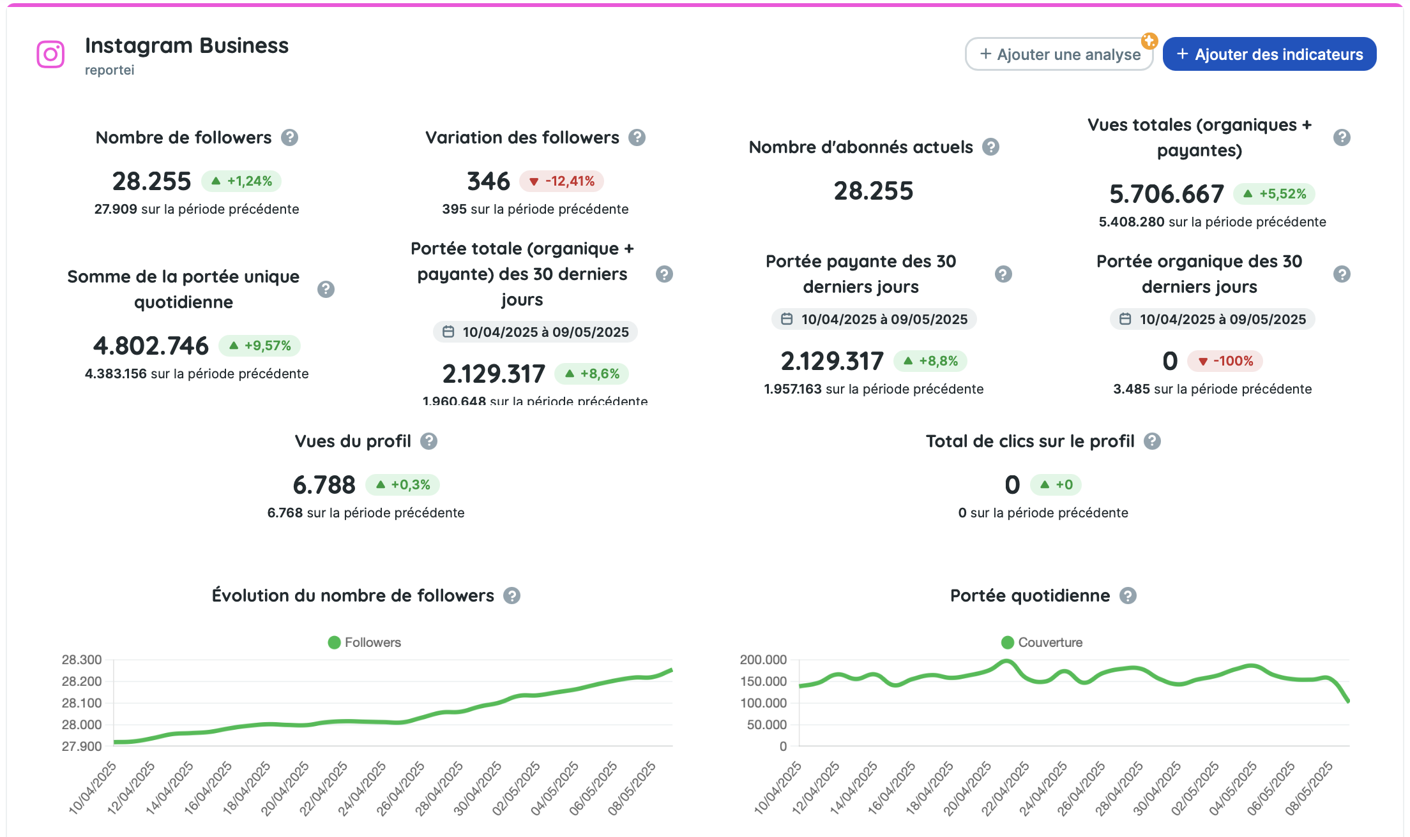Click the +1,24% followers change badge
This screenshot has height=837, width=1410.
tap(241, 181)
